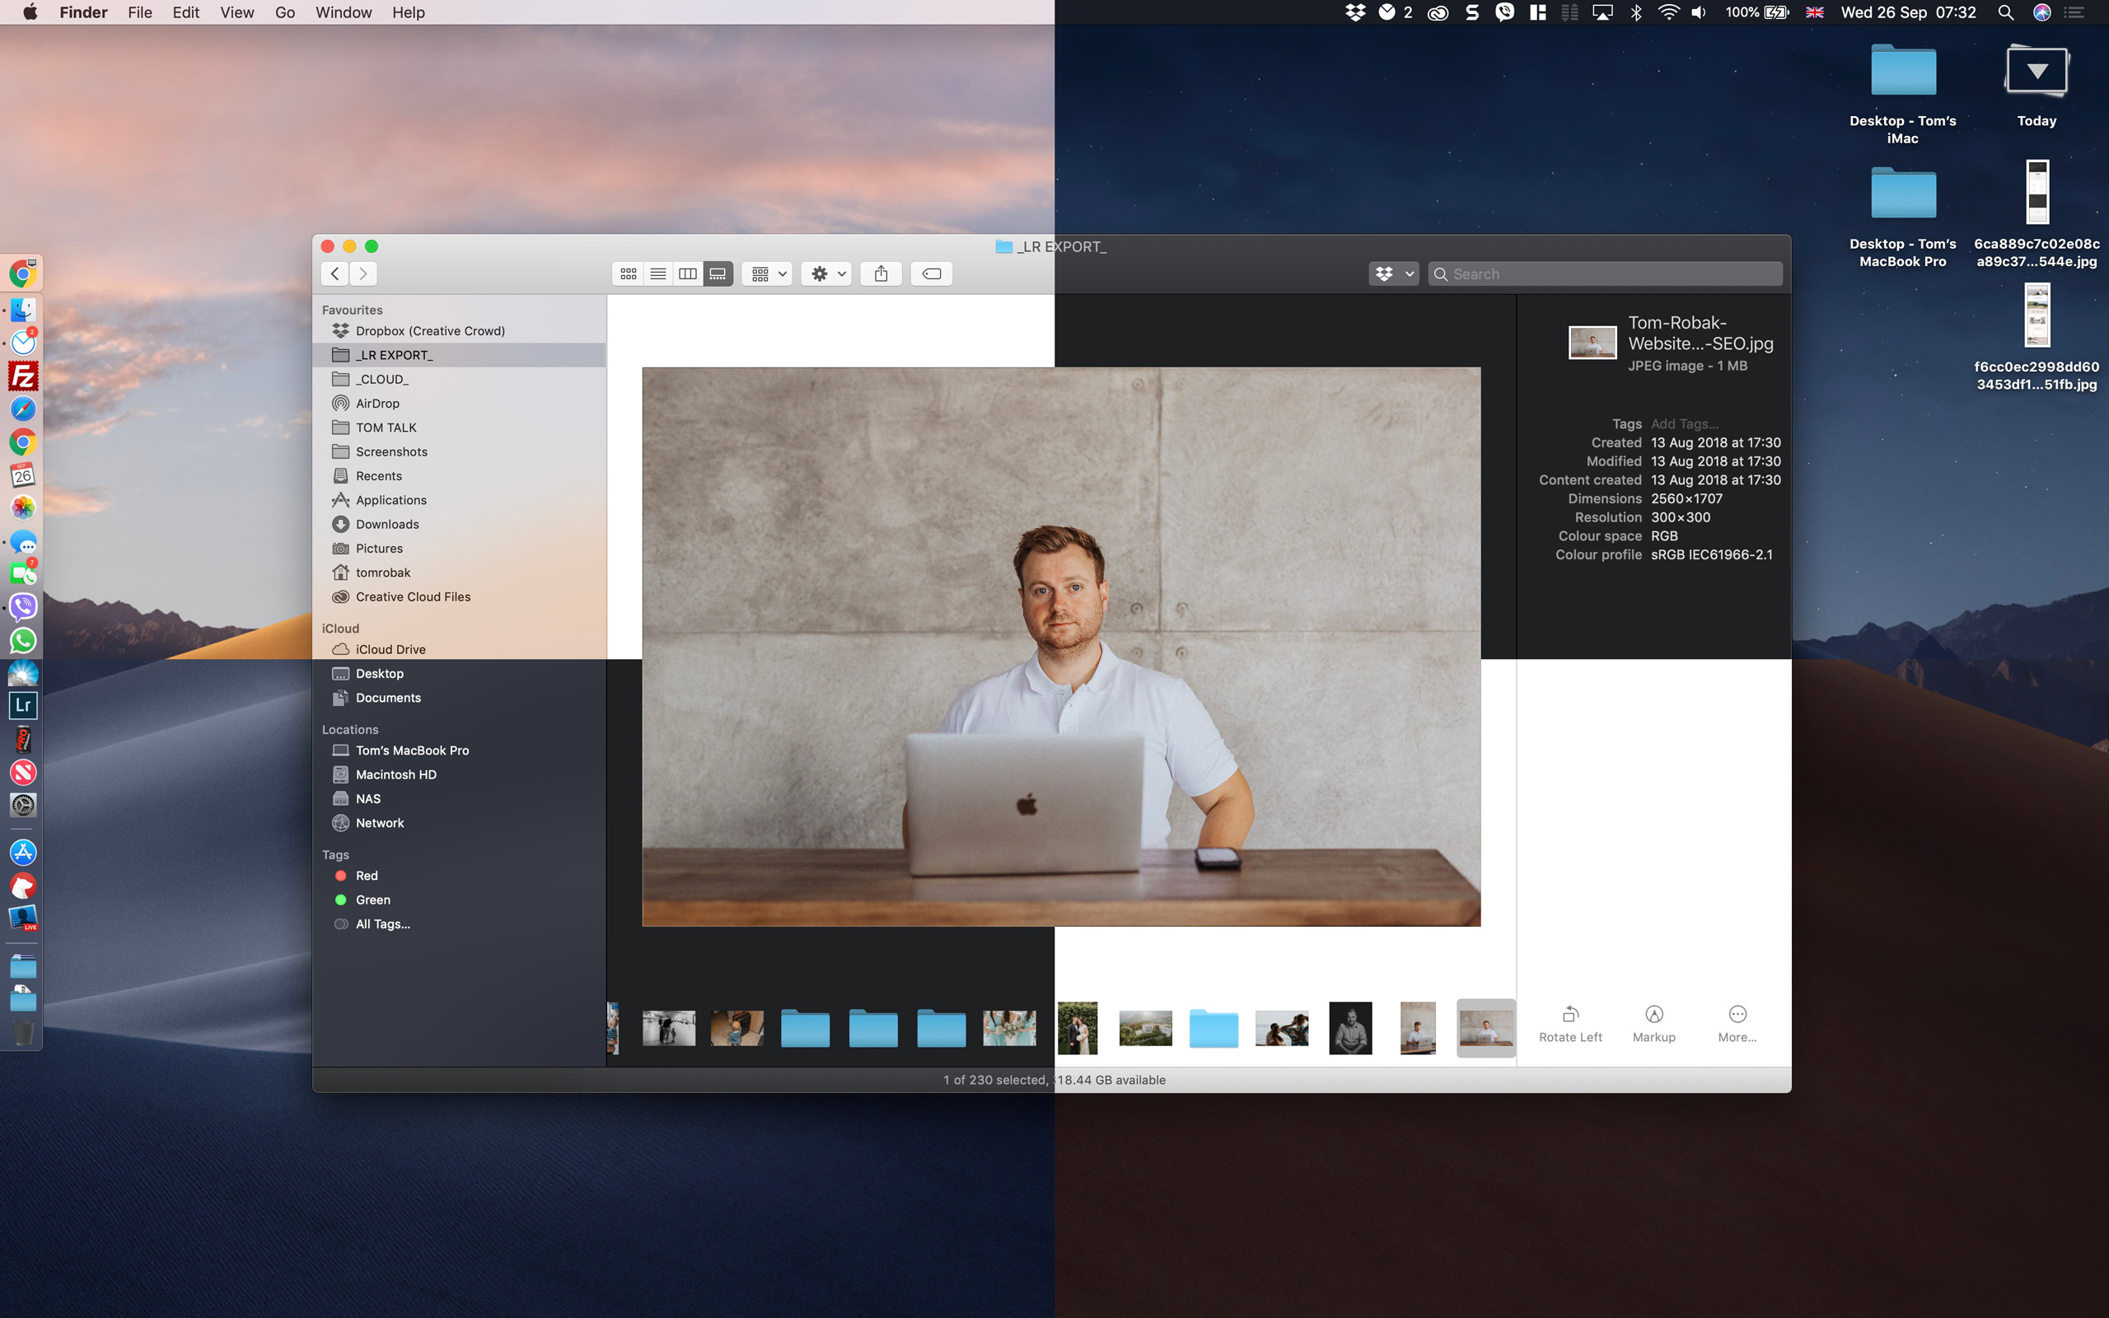Open the action gear dropdown
The image size is (2109, 1318).
point(825,273)
